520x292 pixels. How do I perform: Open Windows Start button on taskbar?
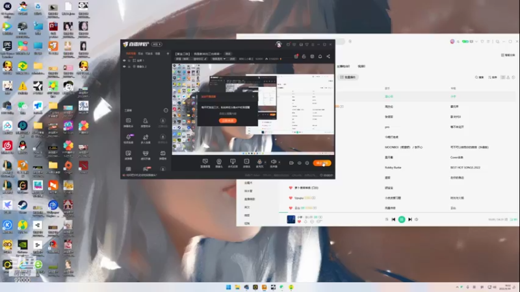229,287
